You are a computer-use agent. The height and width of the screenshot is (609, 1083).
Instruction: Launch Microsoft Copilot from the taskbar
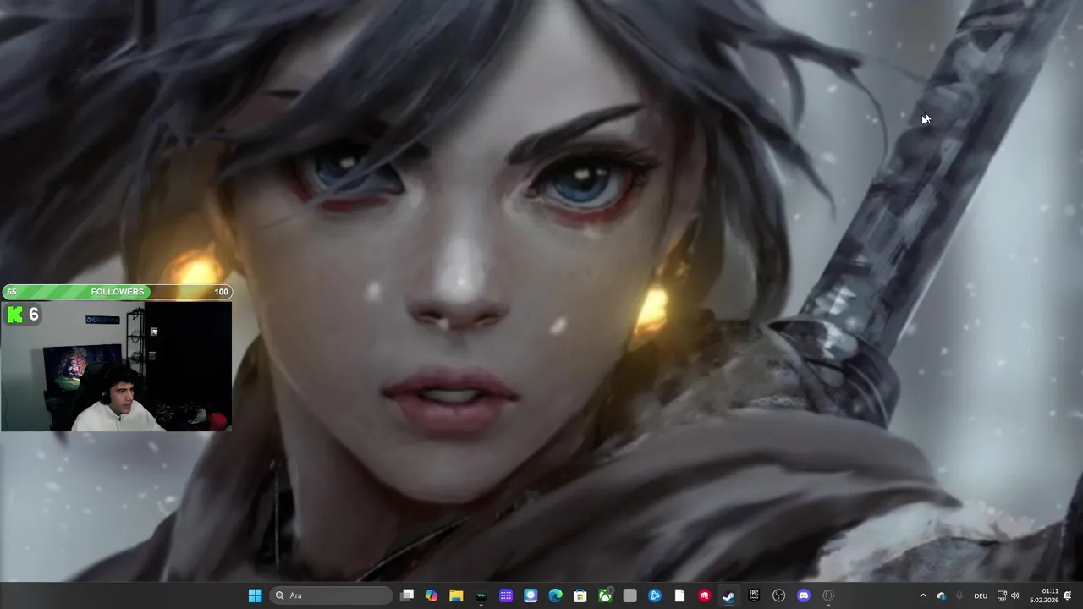tap(432, 595)
